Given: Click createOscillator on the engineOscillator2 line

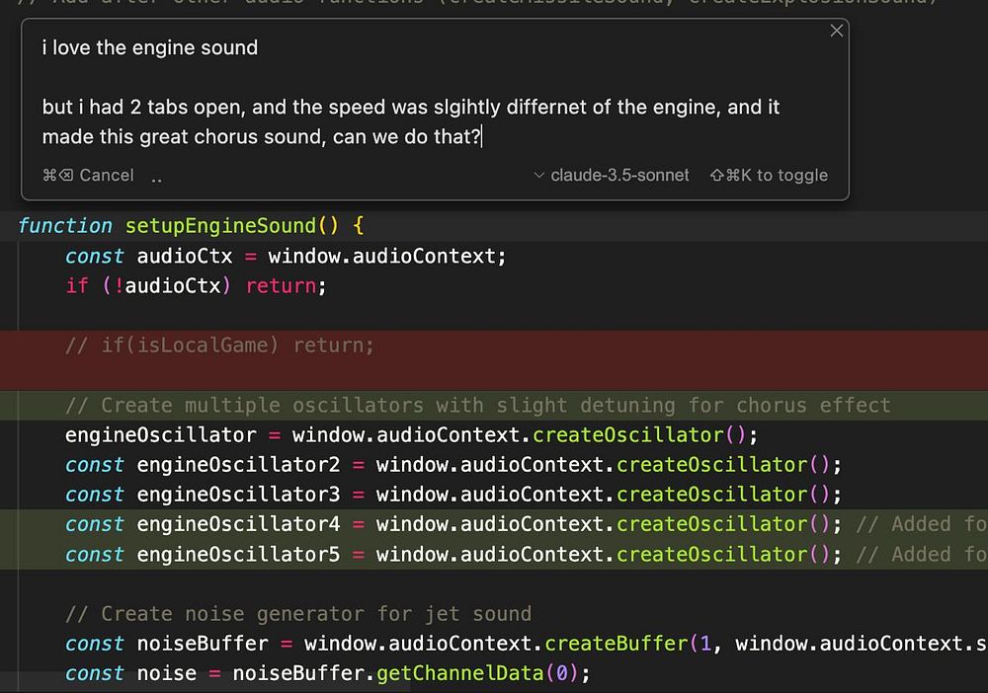Looking at the screenshot, I should click(x=711, y=465).
